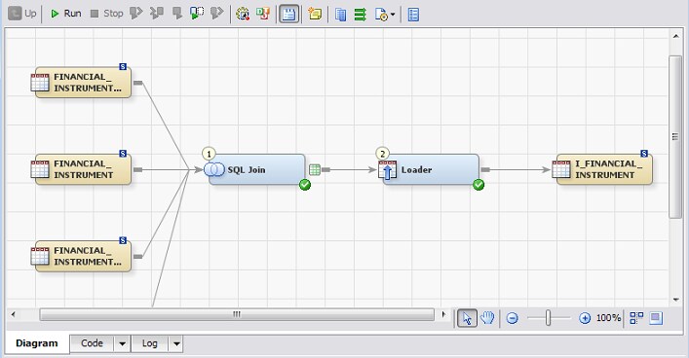Click the zoom slider handle
The width and height of the screenshot is (689, 358).
pyautogui.click(x=548, y=318)
